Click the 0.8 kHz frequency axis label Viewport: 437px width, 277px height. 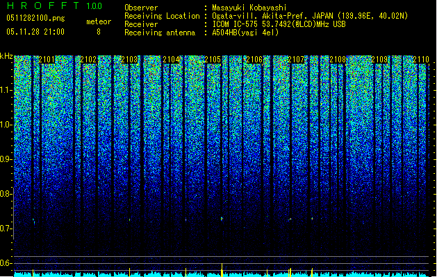click(6, 194)
